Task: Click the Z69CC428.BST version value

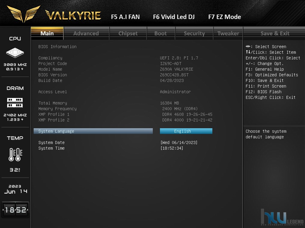Action: (x=174, y=75)
